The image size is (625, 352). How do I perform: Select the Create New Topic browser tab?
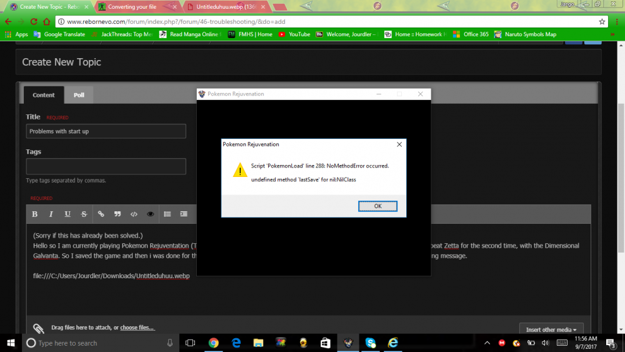[48, 7]
